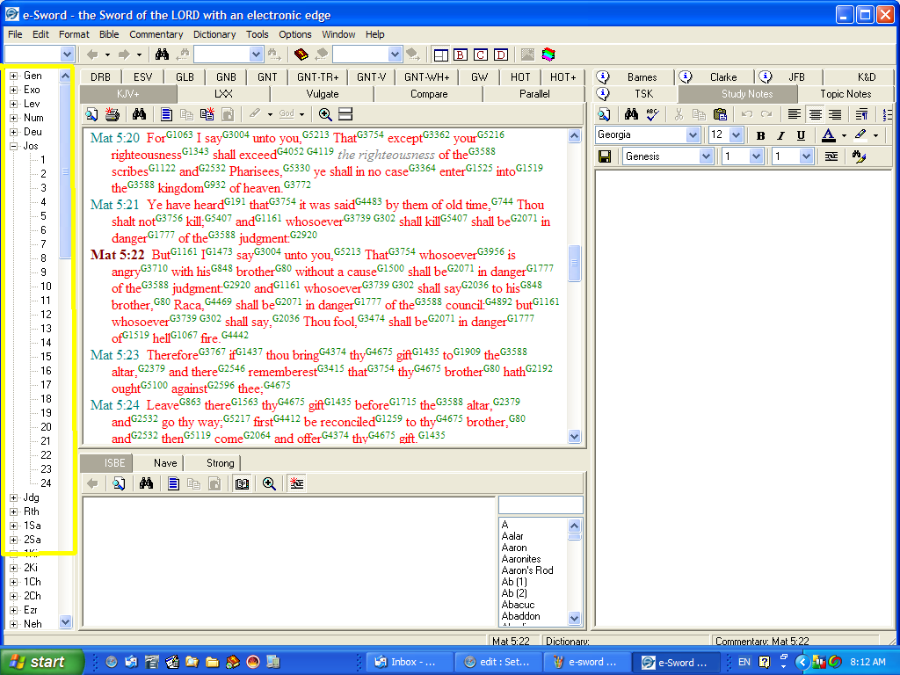
Task: Expand the Gen book in tree
Action: click(14, 76)
